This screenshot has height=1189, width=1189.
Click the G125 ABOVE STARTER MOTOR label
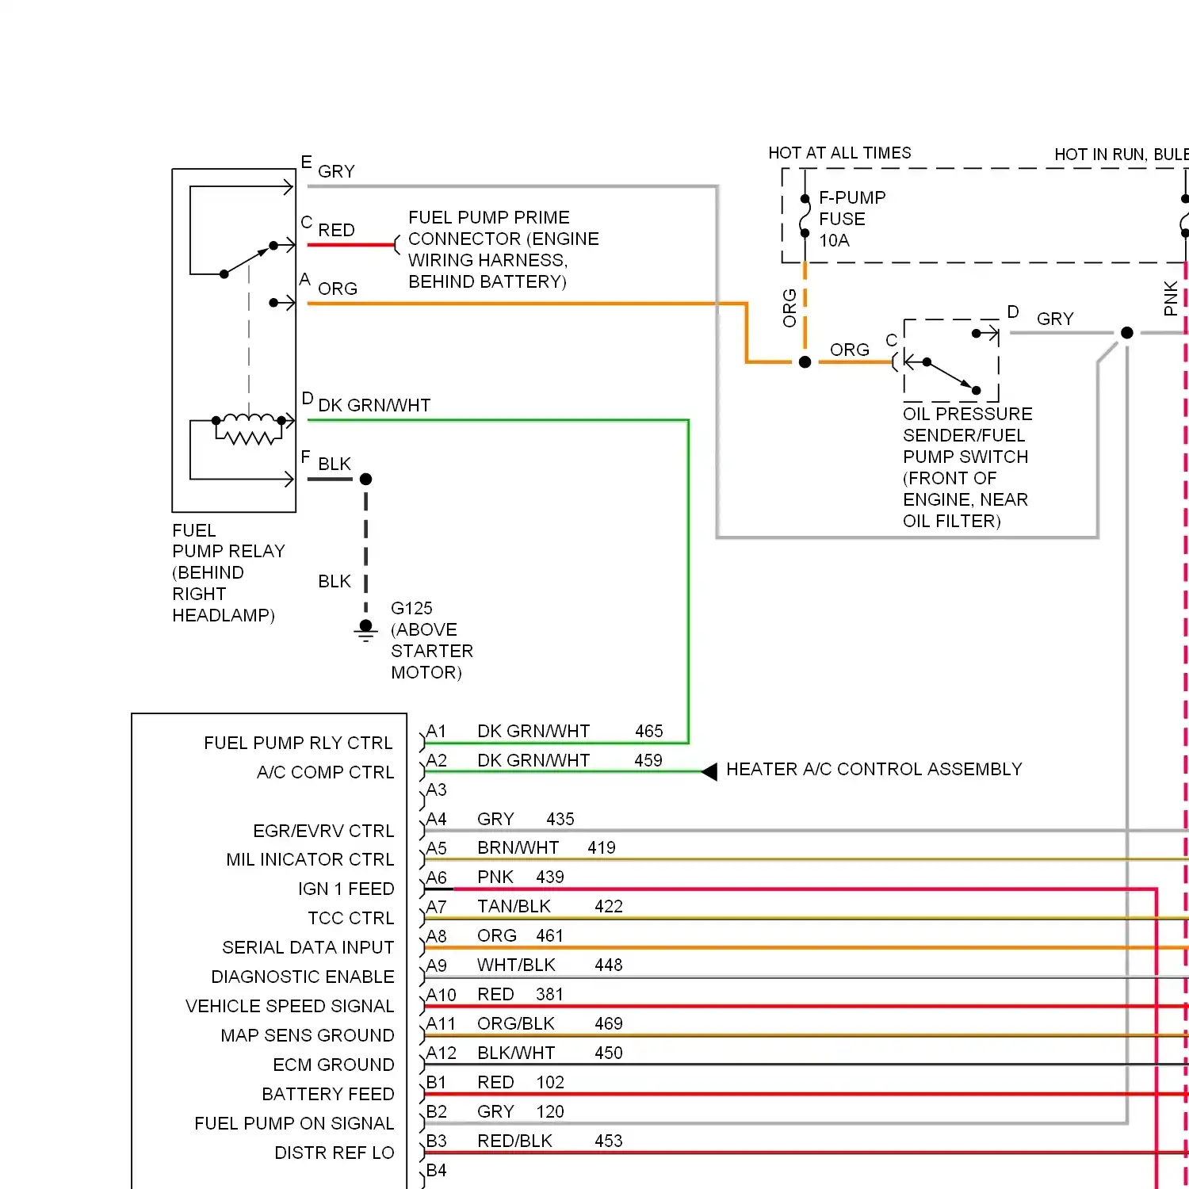click(431, 640)
